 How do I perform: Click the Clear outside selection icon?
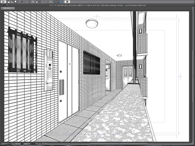click(x=33, y=2)
